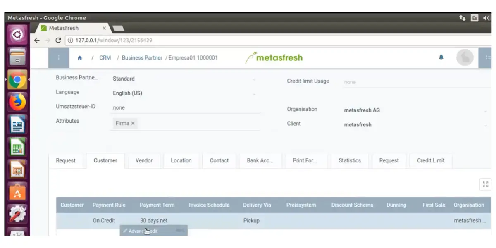Image resolution: width=496 pixels, height=248 pixels.
Task: Open the Ubuntu dash search icon
Action: click(x=17, y=35)
